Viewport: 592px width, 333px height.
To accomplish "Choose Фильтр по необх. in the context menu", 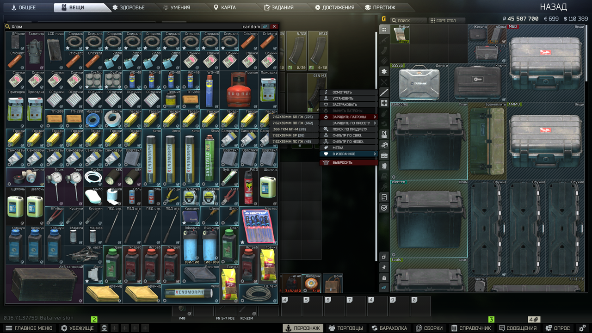I will tap(349, 142).
